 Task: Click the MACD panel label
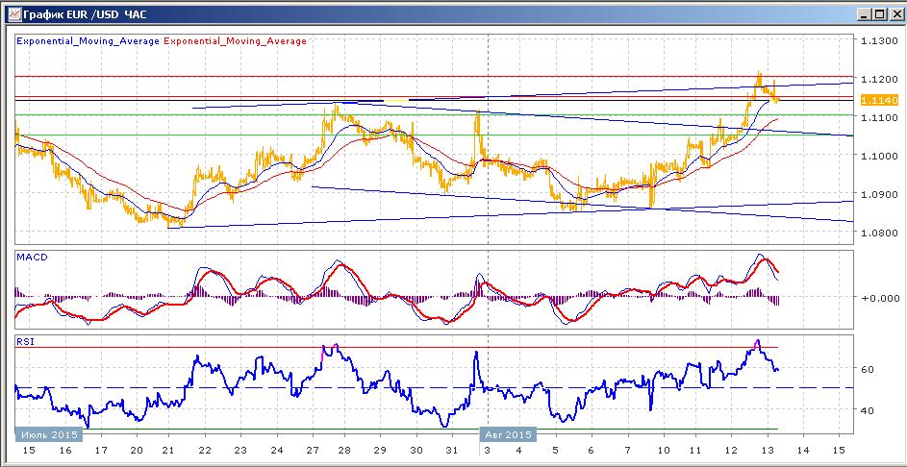pyautogui.click(x=32, y=258)
